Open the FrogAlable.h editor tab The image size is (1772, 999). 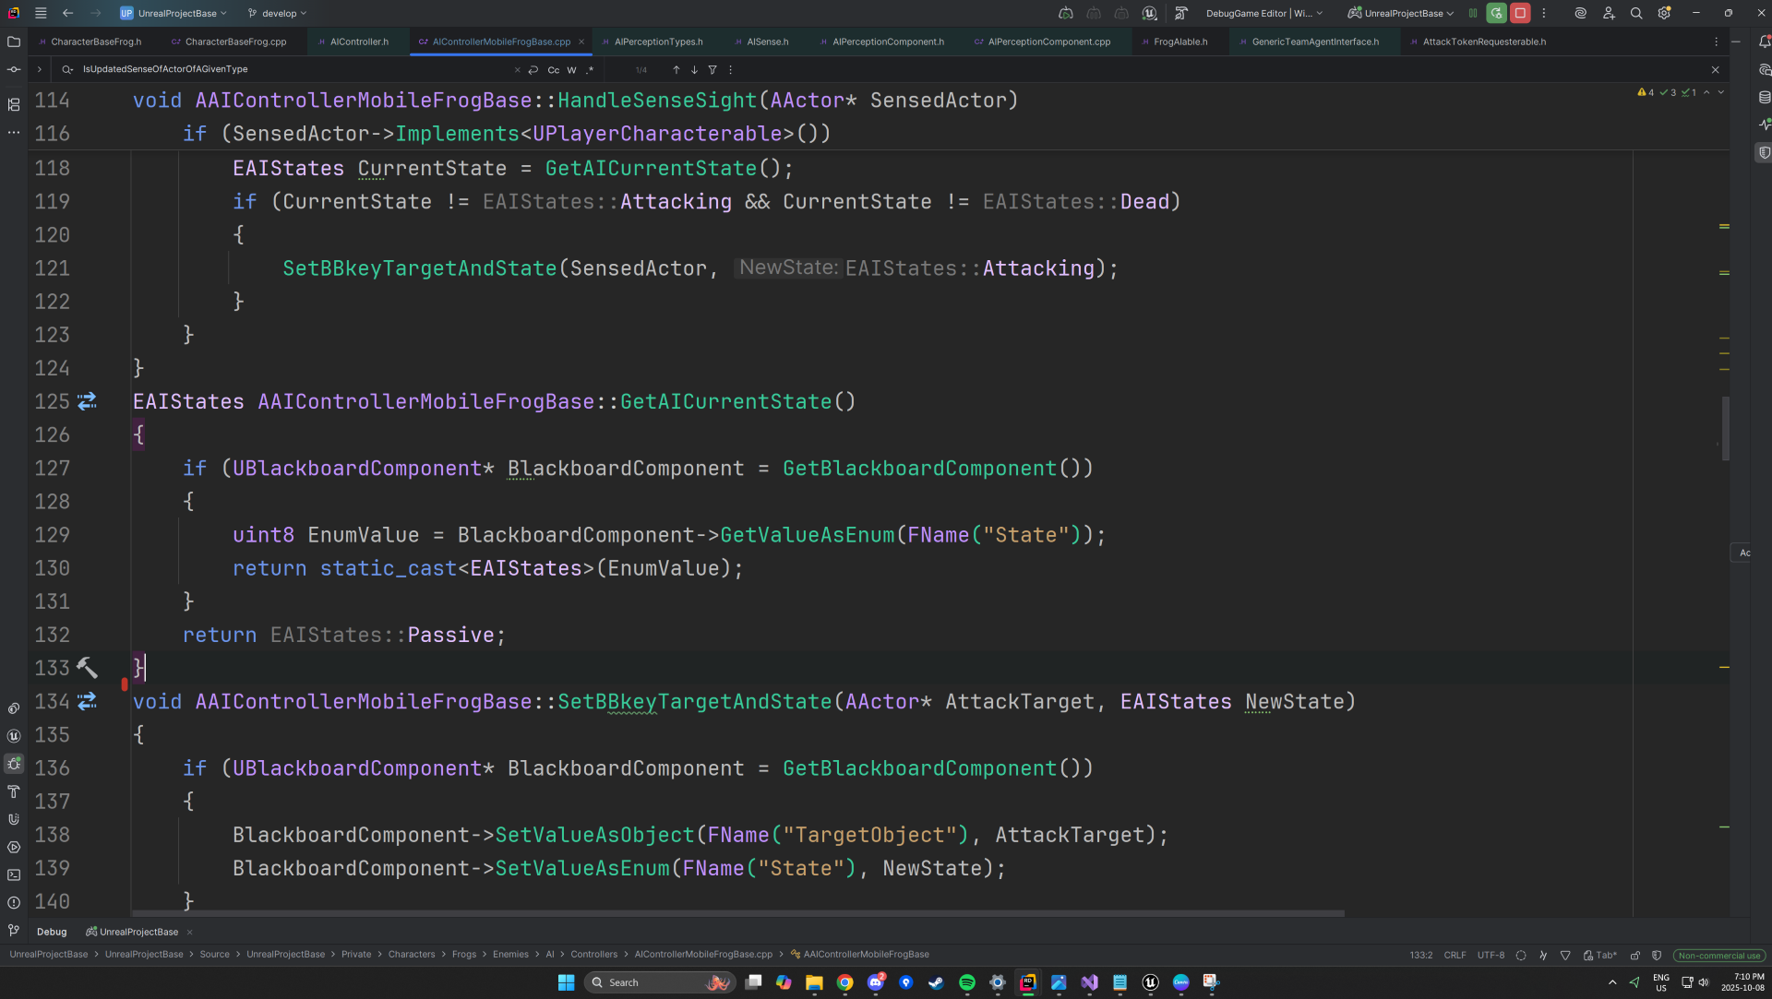click(1179, 42)
